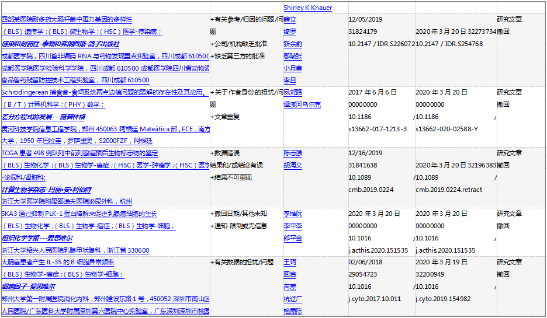Open author link 王珂

tap(290, 262)
